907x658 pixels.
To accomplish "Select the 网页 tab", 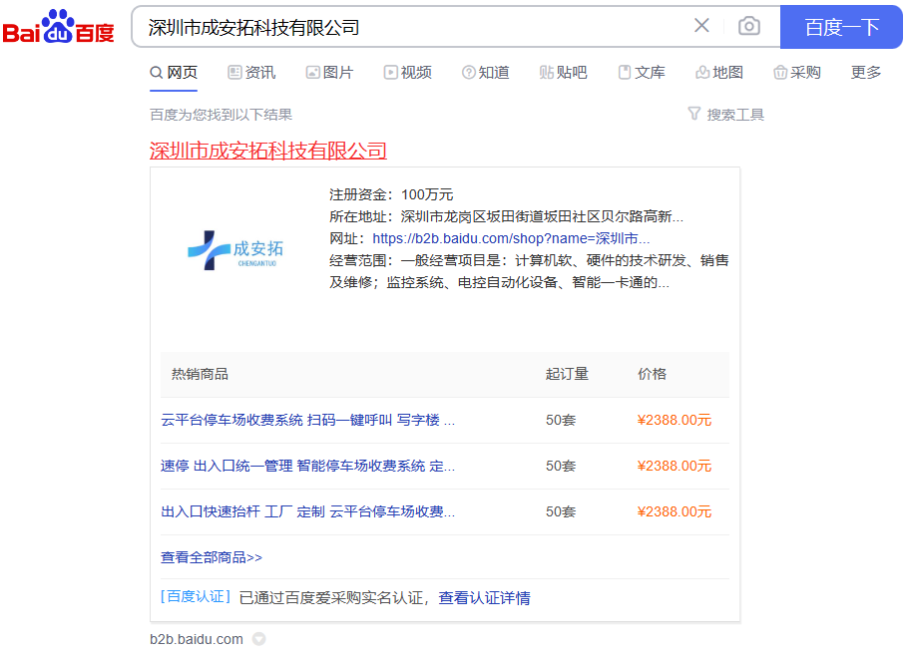I will click(x=174, y=73).
